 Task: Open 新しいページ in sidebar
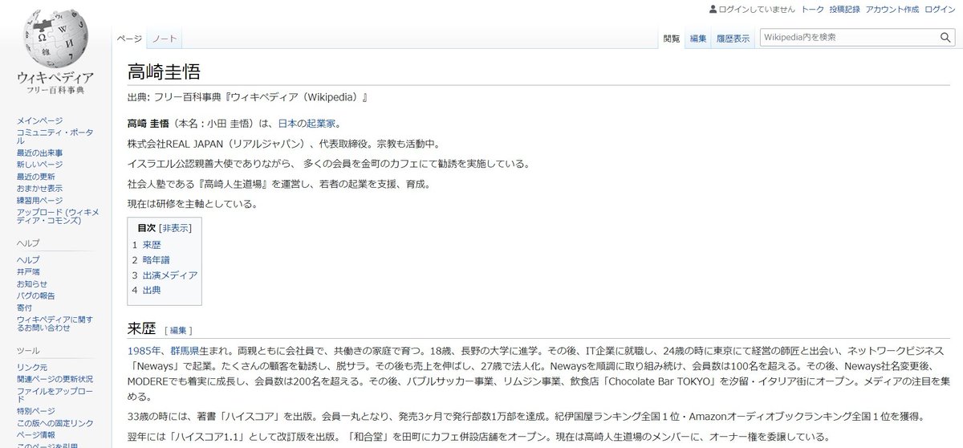pyautogui.click(x=39, y=165)
